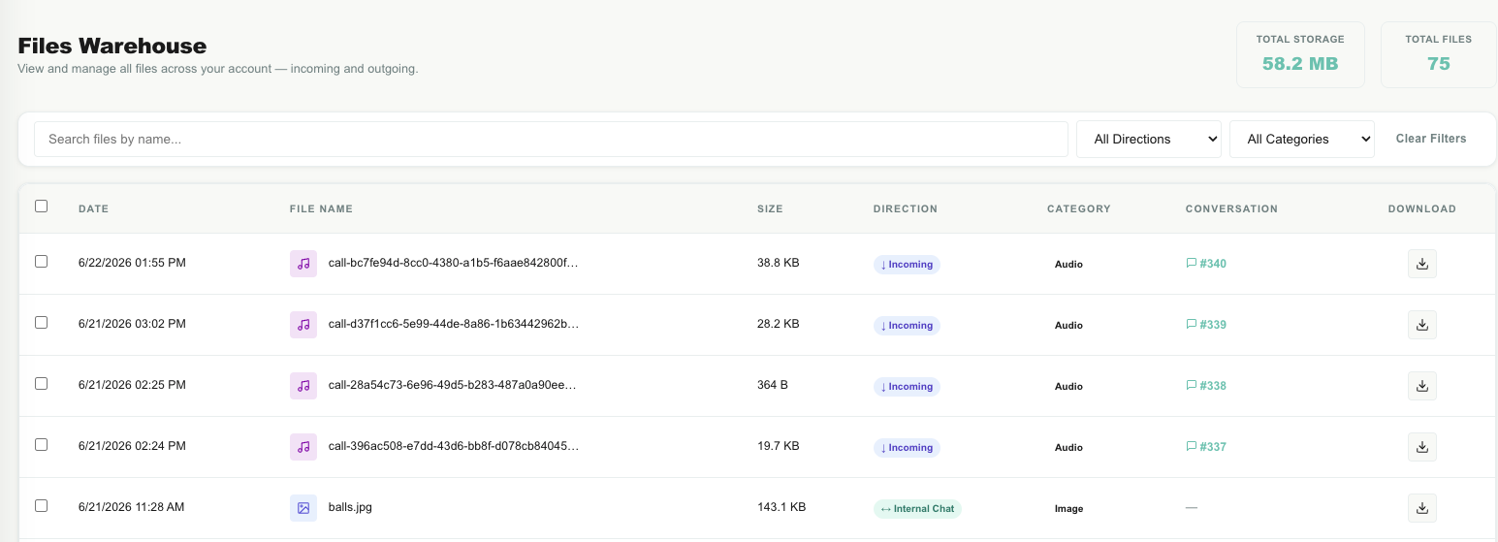Check the box for the 6/22/2026 01:55 PM file

41,261
